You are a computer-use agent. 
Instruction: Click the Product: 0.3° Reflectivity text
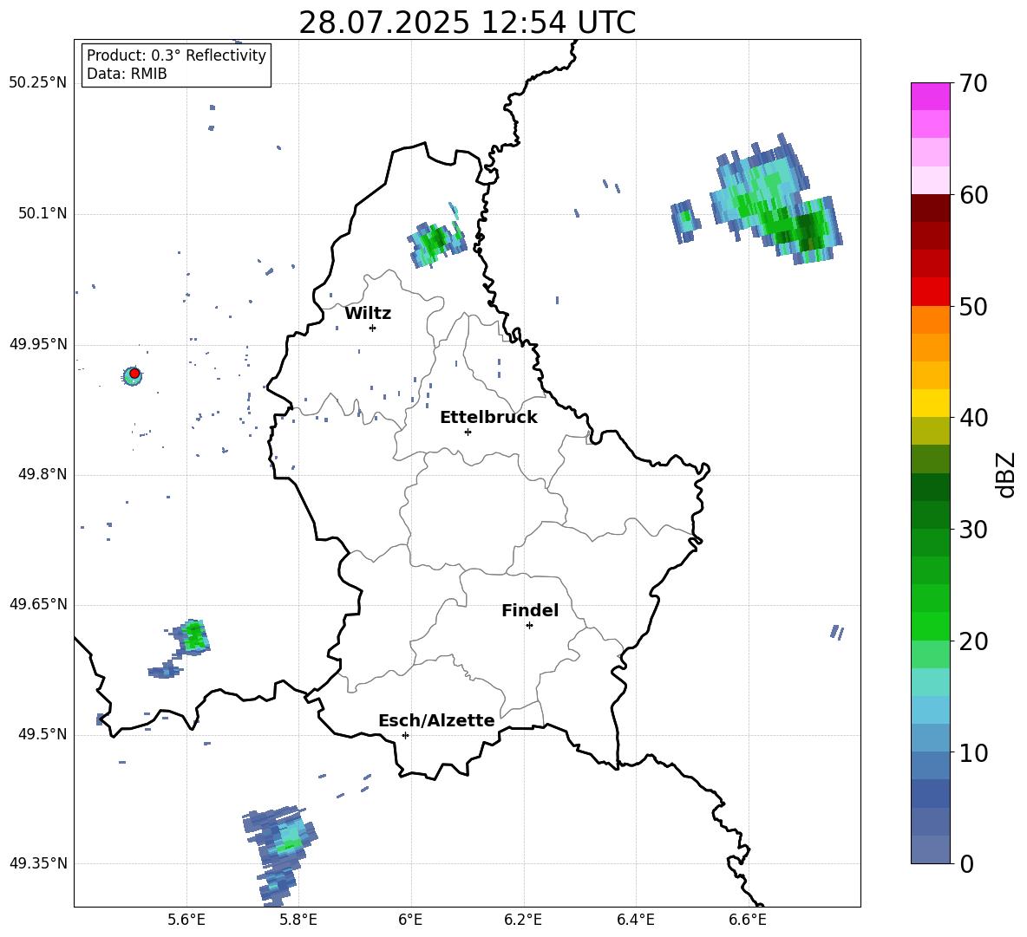coord(176,55)
